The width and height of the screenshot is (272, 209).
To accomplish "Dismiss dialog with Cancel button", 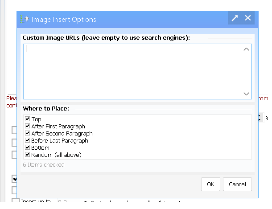I will (237, 184).
